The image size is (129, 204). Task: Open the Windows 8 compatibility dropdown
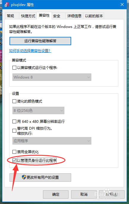[52, 77]
